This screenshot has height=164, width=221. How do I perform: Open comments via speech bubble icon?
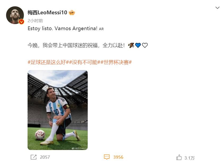pyautogui.click(x=107, y=157)
